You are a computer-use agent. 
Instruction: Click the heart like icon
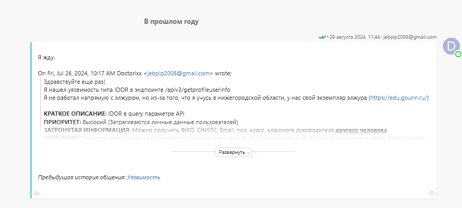[432, 193]
